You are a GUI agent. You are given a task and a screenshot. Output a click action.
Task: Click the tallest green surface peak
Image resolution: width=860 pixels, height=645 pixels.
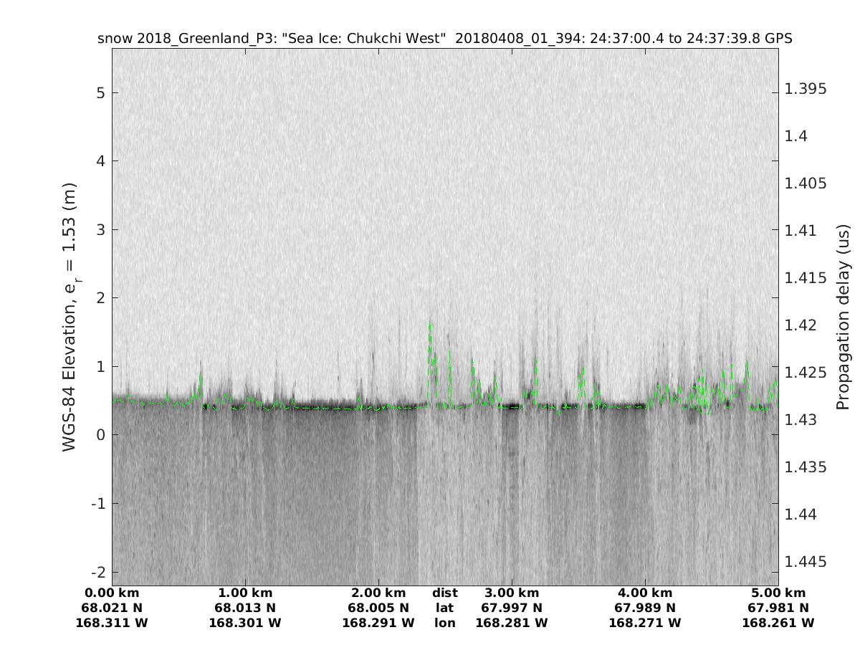pyautogui.click(x=430, y=325)
